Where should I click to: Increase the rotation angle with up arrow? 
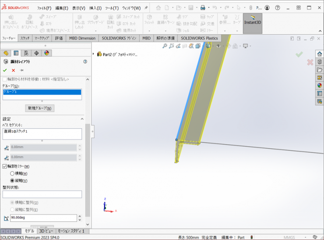[x=79, y=216]
